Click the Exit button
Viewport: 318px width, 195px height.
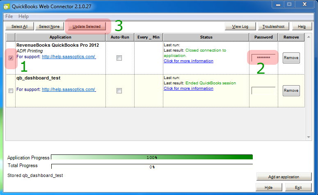(298, 188)
